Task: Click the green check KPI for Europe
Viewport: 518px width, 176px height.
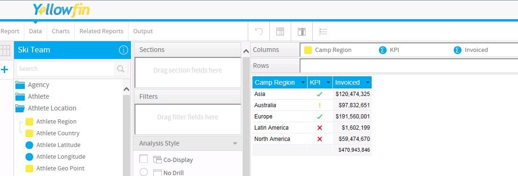Action: pyautogui.click(x=319, y=117)
